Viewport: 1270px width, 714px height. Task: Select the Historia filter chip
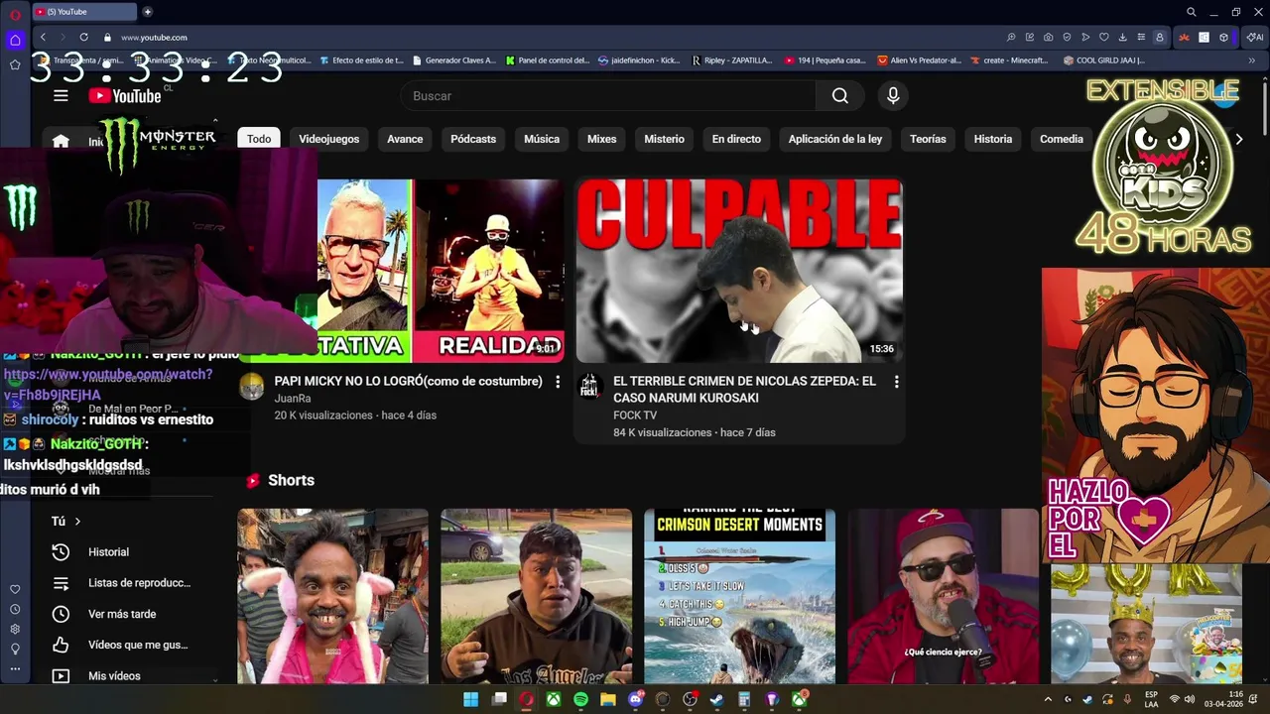[x=992, y=139]
